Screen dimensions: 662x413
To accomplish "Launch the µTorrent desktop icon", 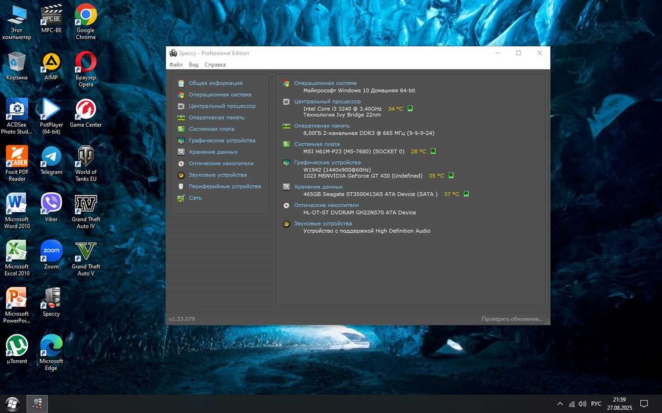I will click(x=17, y=349).
